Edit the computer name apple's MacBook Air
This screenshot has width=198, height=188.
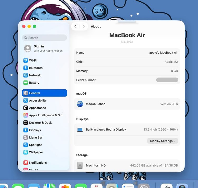tap(163, 53)
